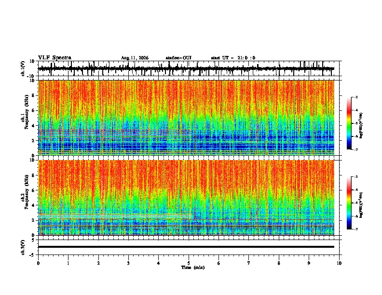The width and height of the screenshot is (382, 295).
Task: Click the time axis tick label "10"
Action: 339,263
